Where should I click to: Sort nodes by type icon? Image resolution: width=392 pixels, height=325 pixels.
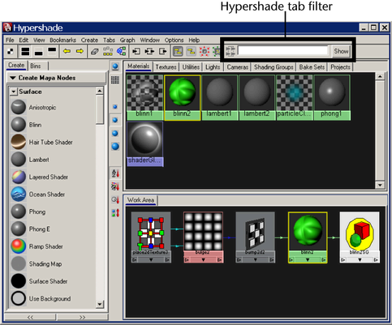(115, 186)
